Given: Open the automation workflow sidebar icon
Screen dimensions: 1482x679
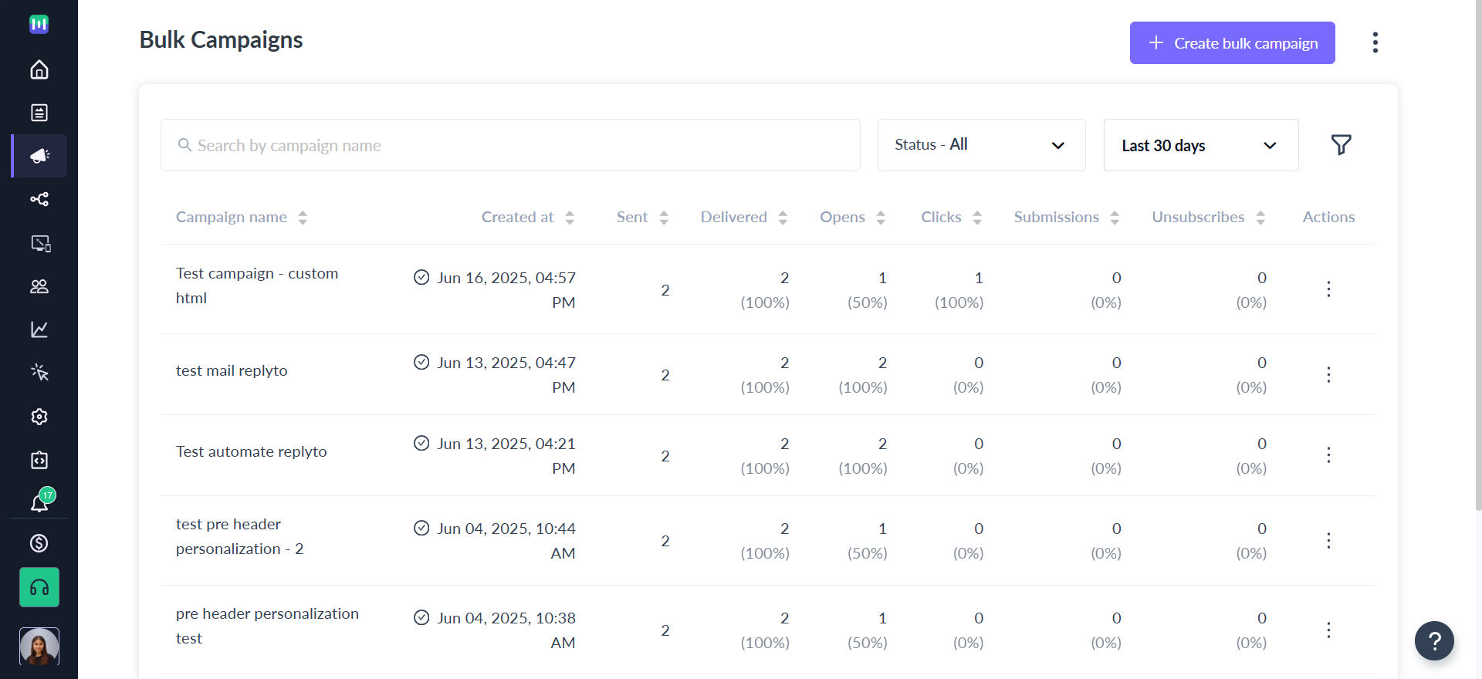Looking at the screenshot, I should [39, 199].
